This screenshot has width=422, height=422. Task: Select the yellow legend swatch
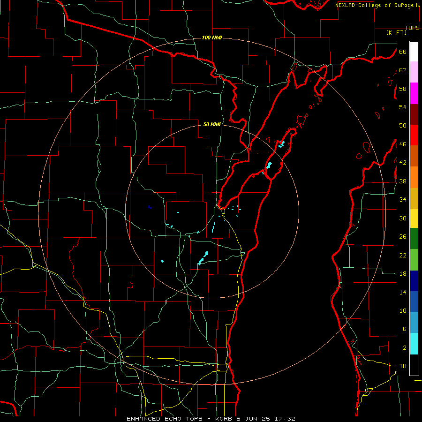pyautogui.click(x=414, y=219)
